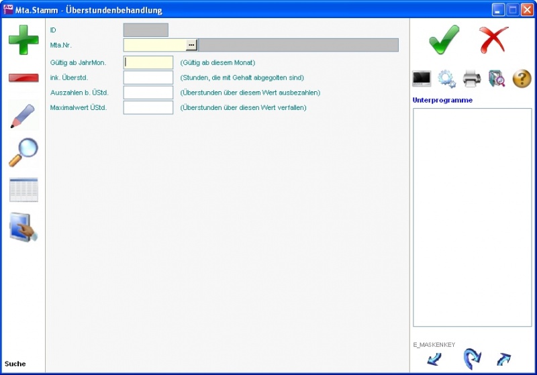Open help with the question mark icon
537x375 pixels.
[x=522, y=78]
